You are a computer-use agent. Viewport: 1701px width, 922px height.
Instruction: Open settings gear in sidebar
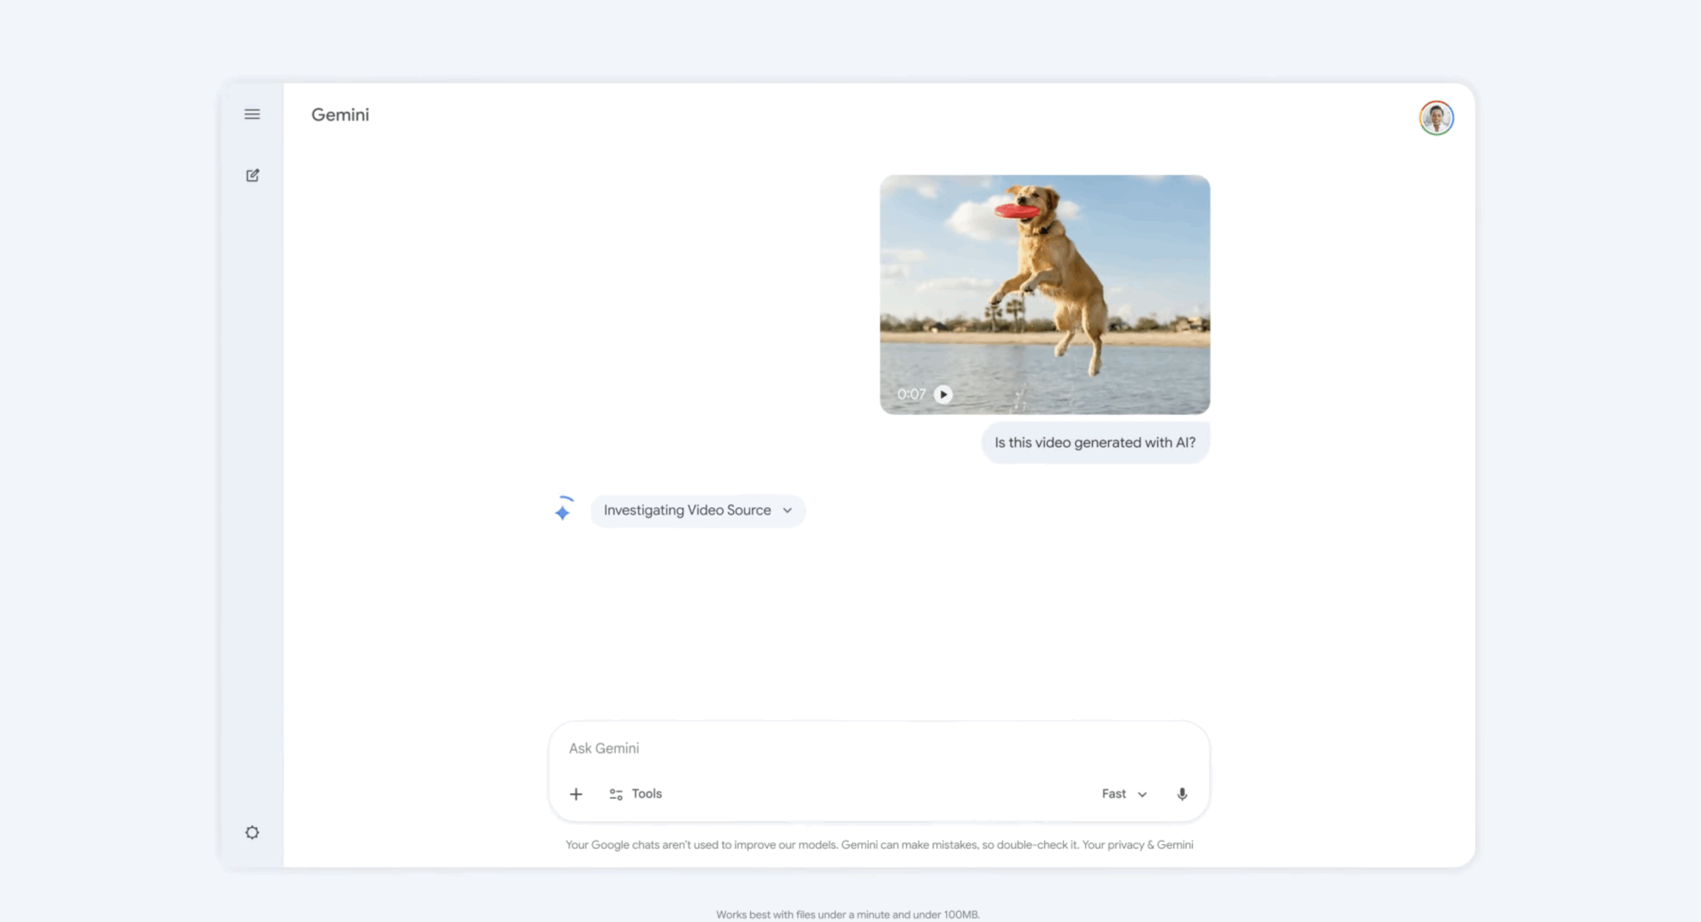click(x=252, y=832)
